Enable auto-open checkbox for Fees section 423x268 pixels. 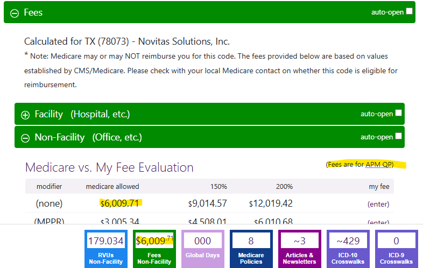click(x=410, y=11)
